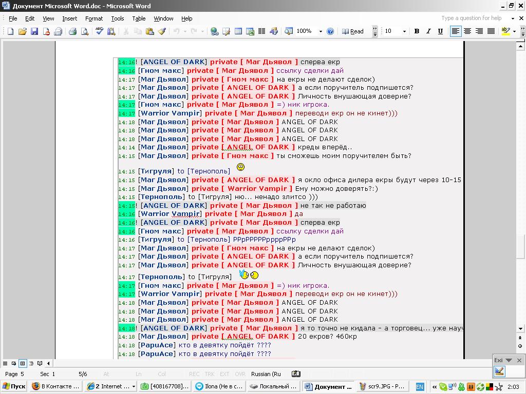Click the Word icon in the title bar

point(6,6)
